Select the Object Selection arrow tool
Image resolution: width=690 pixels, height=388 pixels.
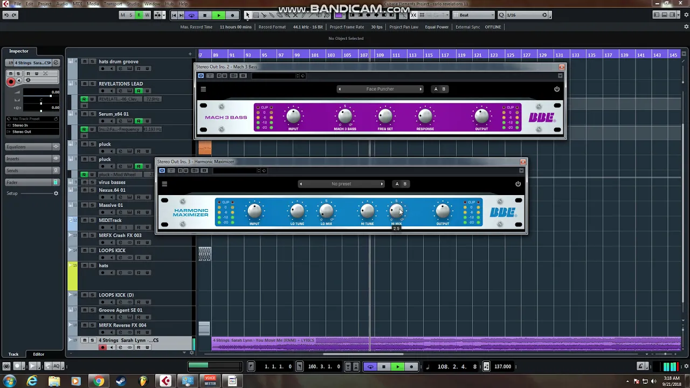pyautogui.click(x=247, y=15)
